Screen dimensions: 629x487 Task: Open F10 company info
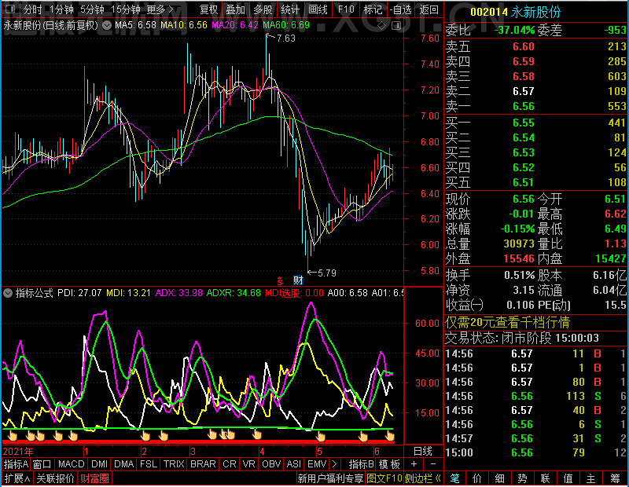[346, 9]
